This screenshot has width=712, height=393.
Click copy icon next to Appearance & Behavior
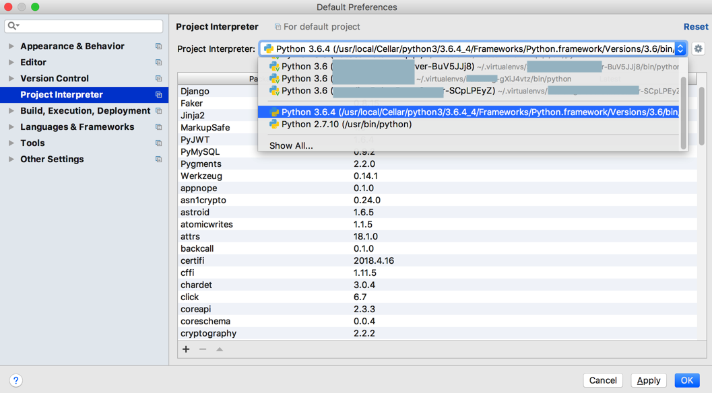[x=158, y=46]
